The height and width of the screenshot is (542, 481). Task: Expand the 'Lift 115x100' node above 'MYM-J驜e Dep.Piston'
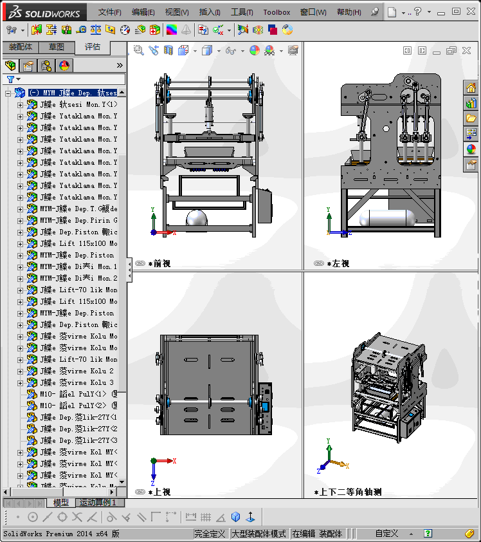pyautogui.click(x=21, y=244)
